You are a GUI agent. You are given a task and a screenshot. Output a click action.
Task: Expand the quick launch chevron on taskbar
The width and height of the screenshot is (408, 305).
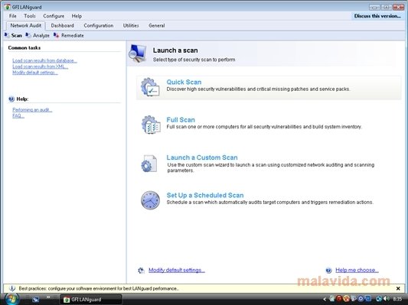[x=48, y=297]
